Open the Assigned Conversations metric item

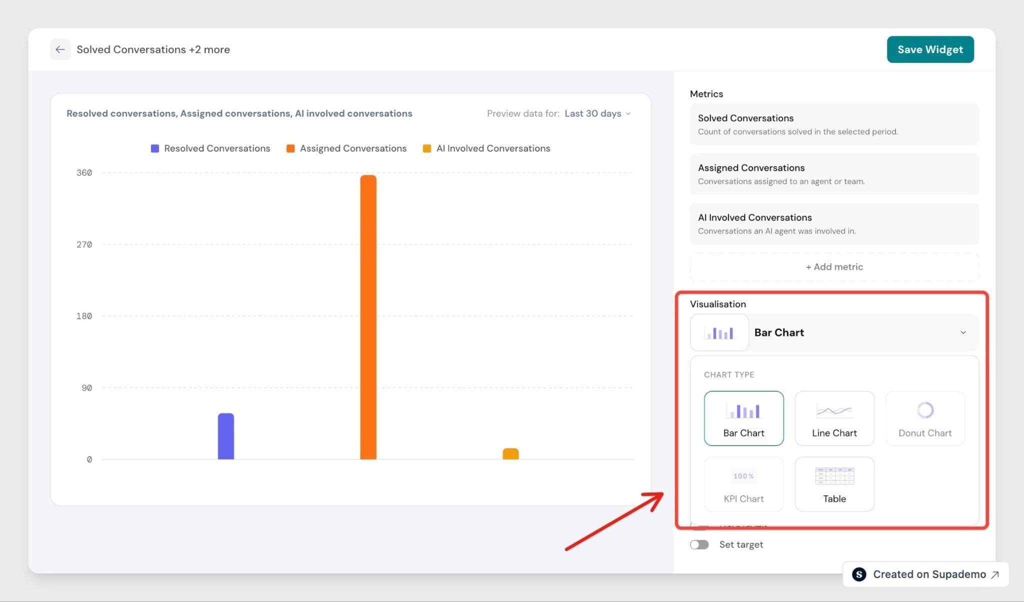(x=834, y=174)
